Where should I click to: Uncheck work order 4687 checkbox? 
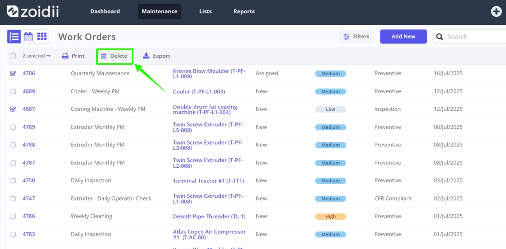click(13, 109)
